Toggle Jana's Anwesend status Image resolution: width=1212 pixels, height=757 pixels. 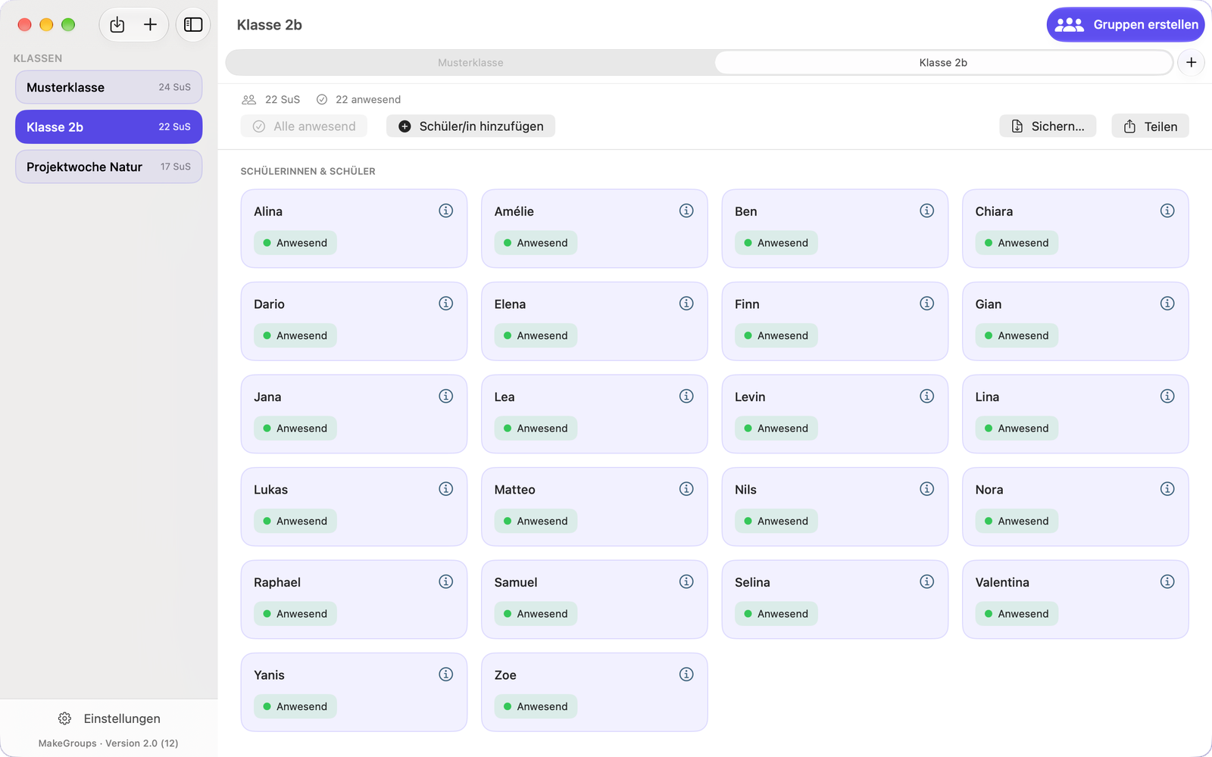tap(295, 428)
